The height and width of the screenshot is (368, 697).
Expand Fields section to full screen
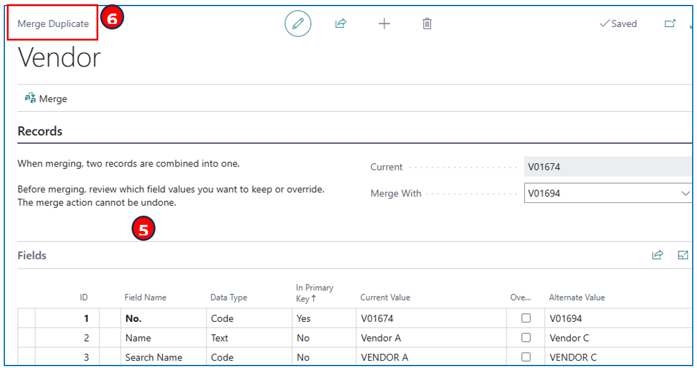683,255
